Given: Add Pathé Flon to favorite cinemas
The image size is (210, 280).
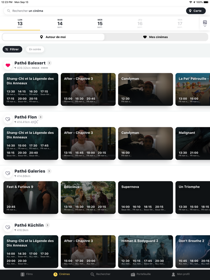Looking at the screenshot, I should [x=8, y=119].
